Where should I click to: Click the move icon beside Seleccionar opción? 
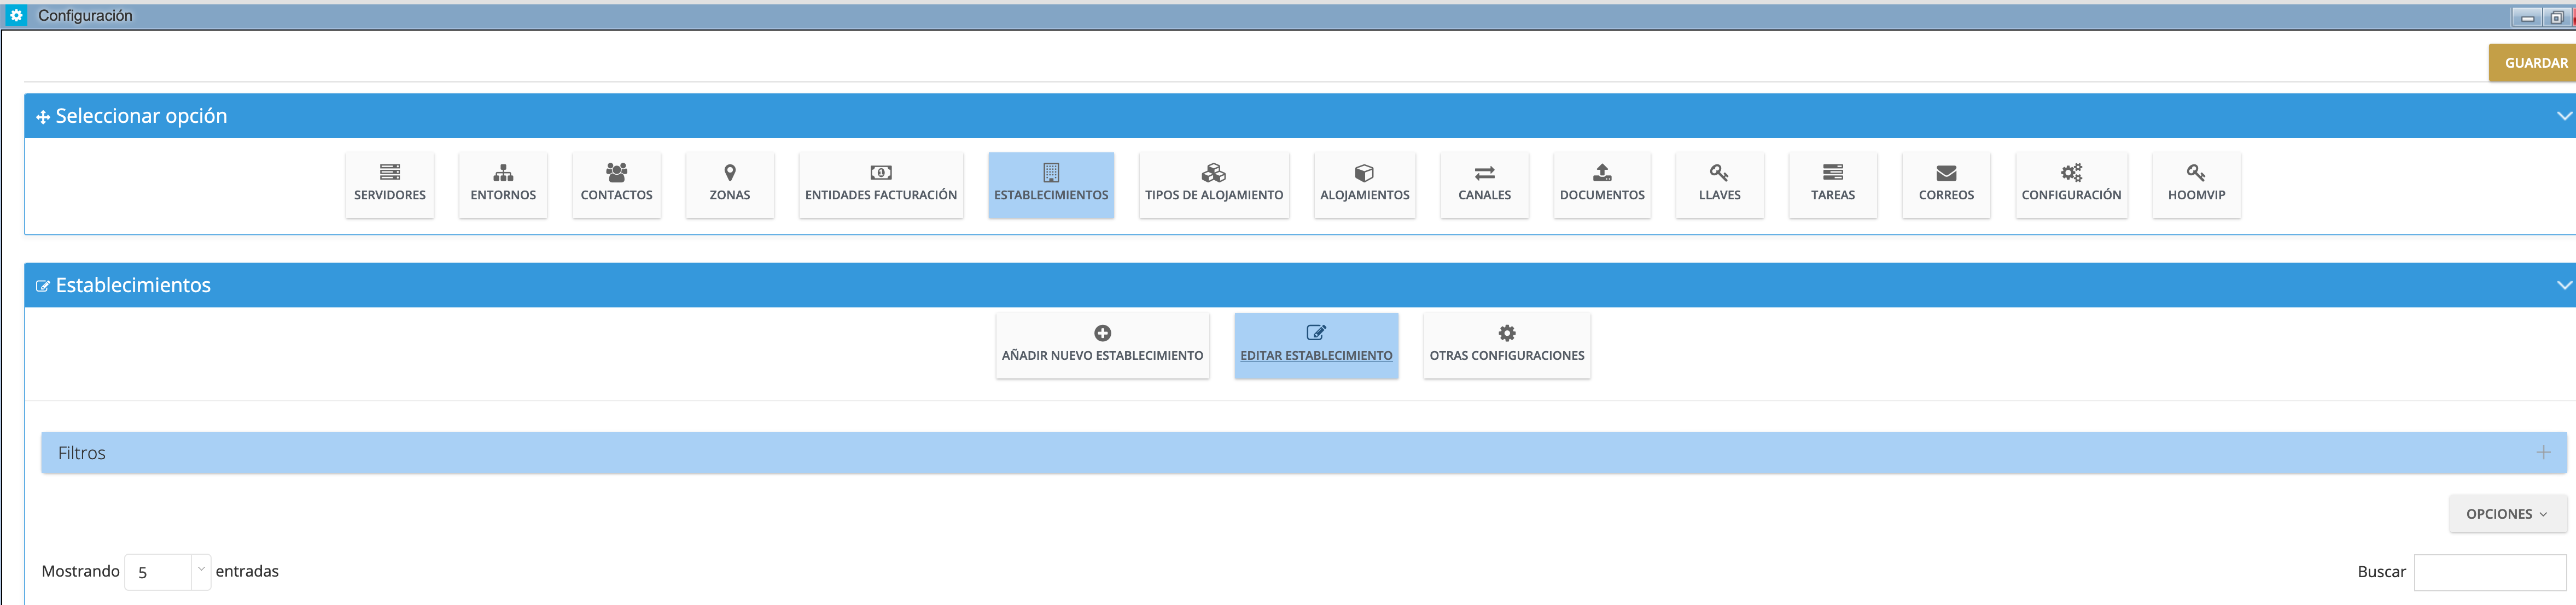coord(43,118)
